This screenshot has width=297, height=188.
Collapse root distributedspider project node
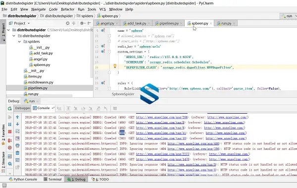click(x=8, y=30)
